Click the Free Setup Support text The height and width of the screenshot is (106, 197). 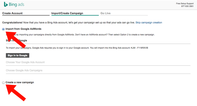tap(185, 3)
